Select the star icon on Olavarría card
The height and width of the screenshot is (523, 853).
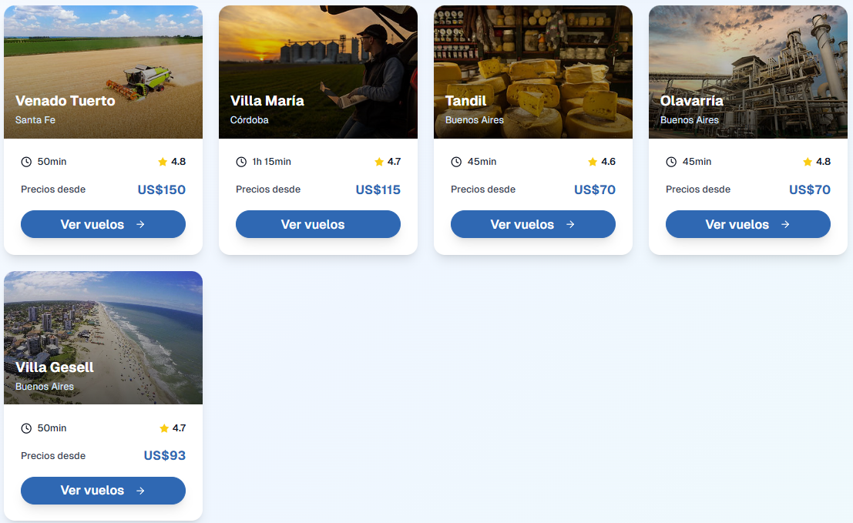[x=808, y=162]
